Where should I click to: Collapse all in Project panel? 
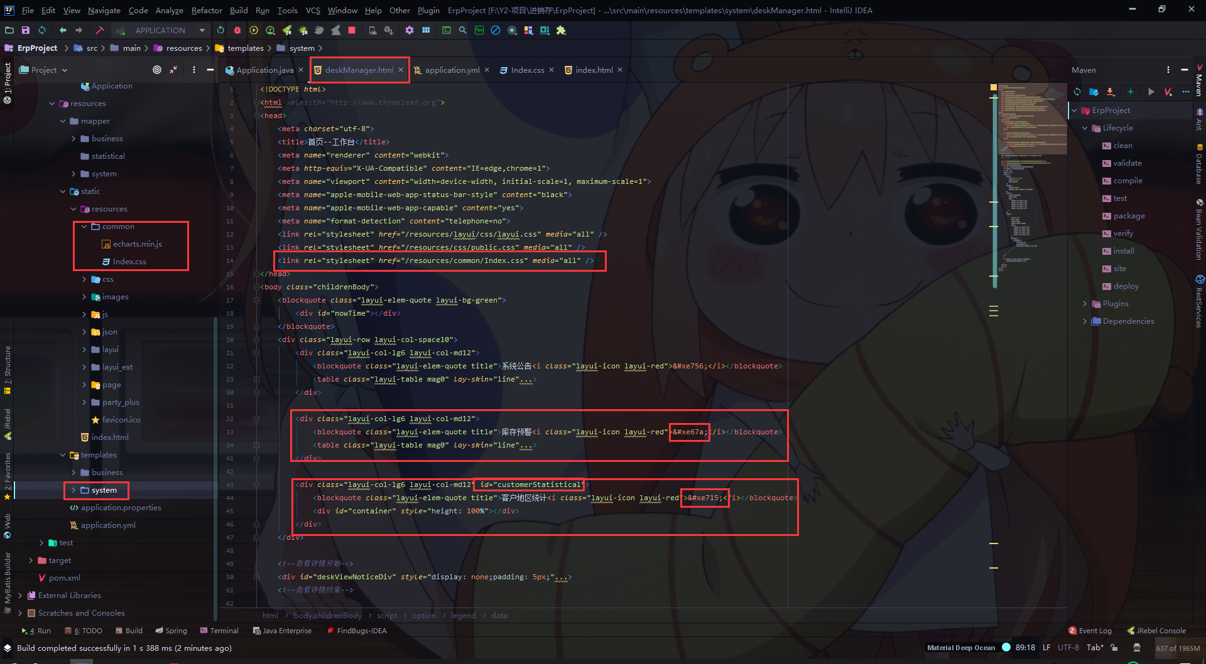point(173,70)
